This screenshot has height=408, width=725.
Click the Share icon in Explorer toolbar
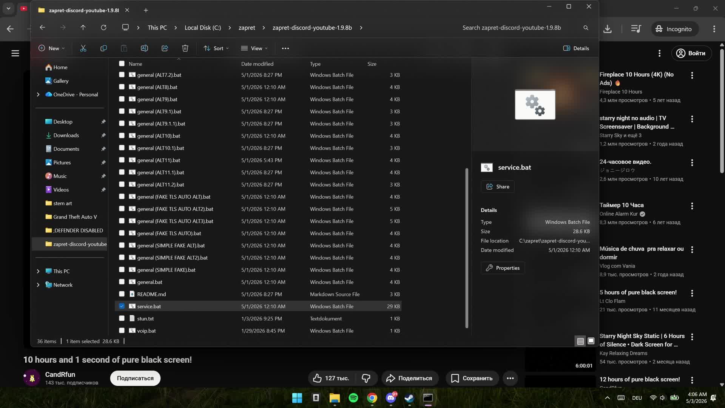pos(165,48)
